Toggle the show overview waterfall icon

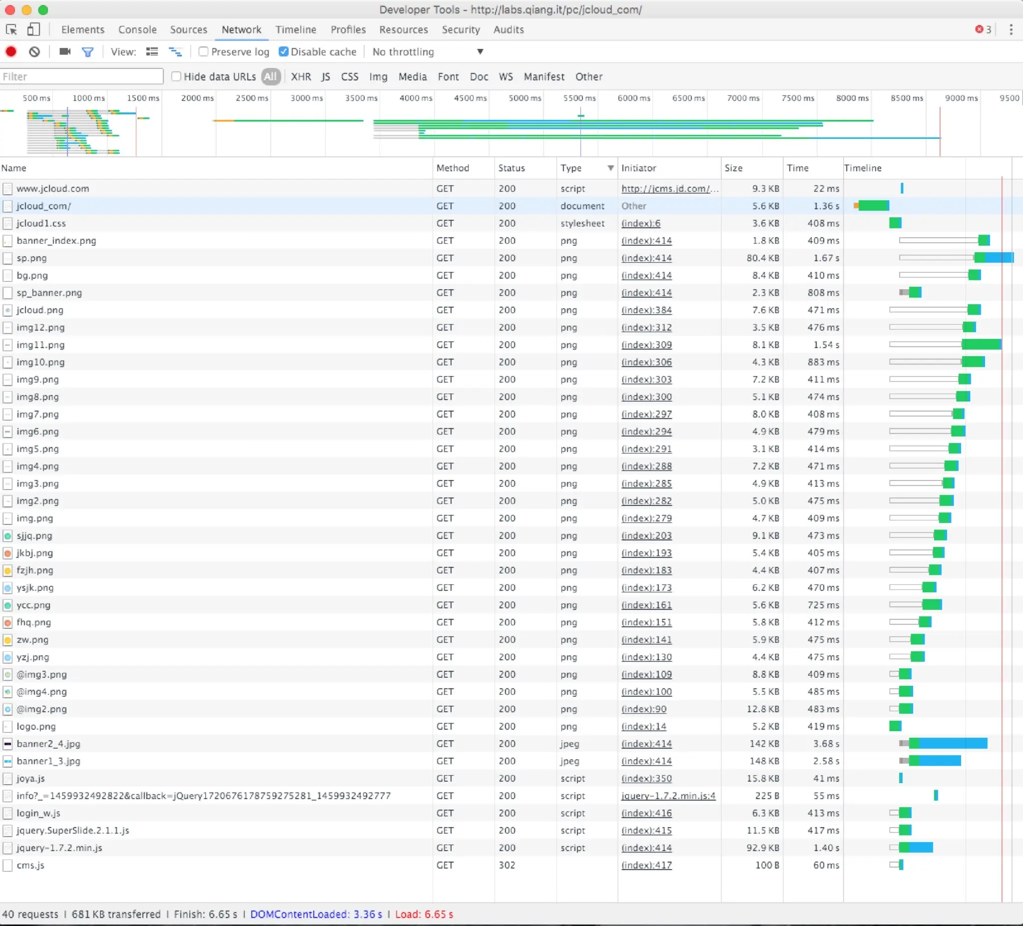point(175,52)
